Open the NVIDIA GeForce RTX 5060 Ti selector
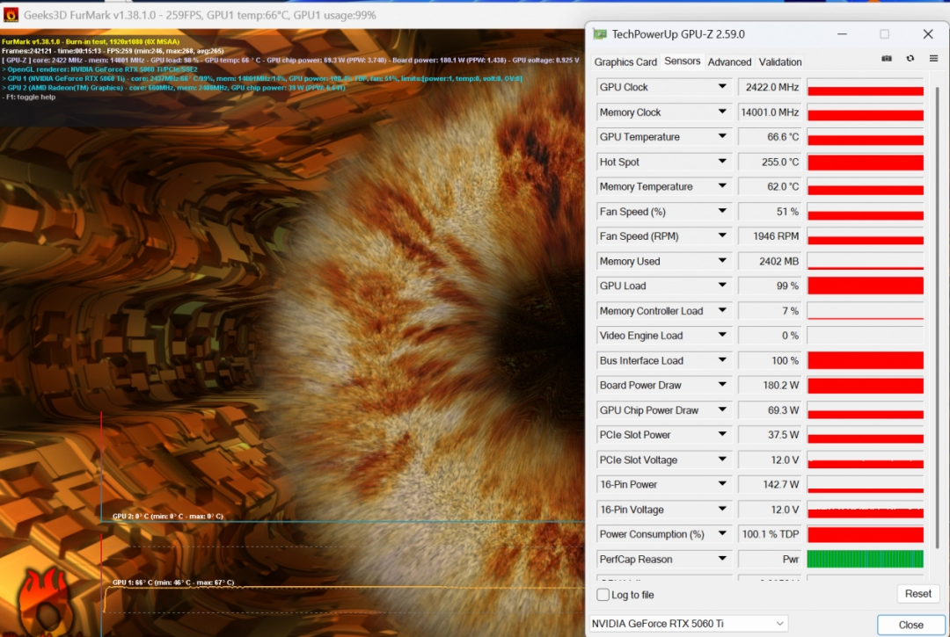The width and height of the screenshot is (950, 637). pos(688,624)
